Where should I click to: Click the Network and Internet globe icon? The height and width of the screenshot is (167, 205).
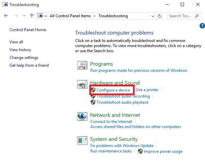(x=82, y=116)
